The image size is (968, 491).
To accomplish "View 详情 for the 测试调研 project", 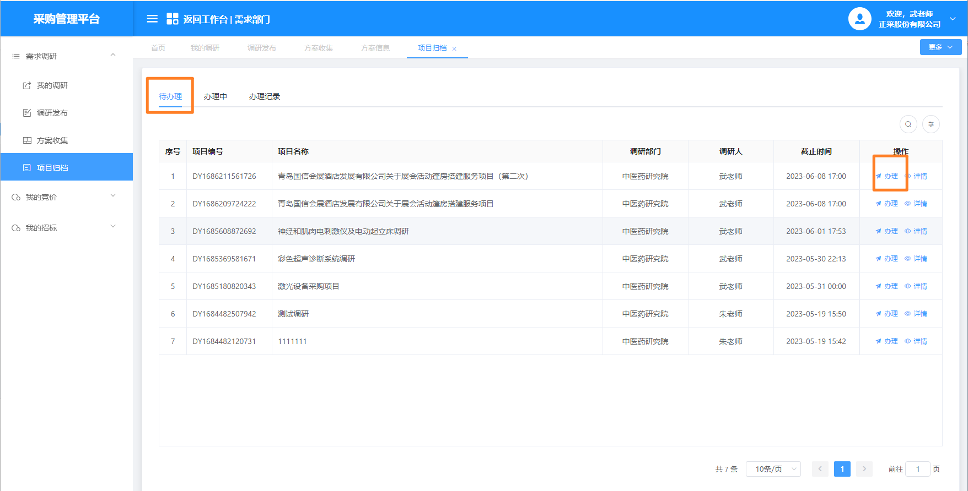I will coord(916,314).
